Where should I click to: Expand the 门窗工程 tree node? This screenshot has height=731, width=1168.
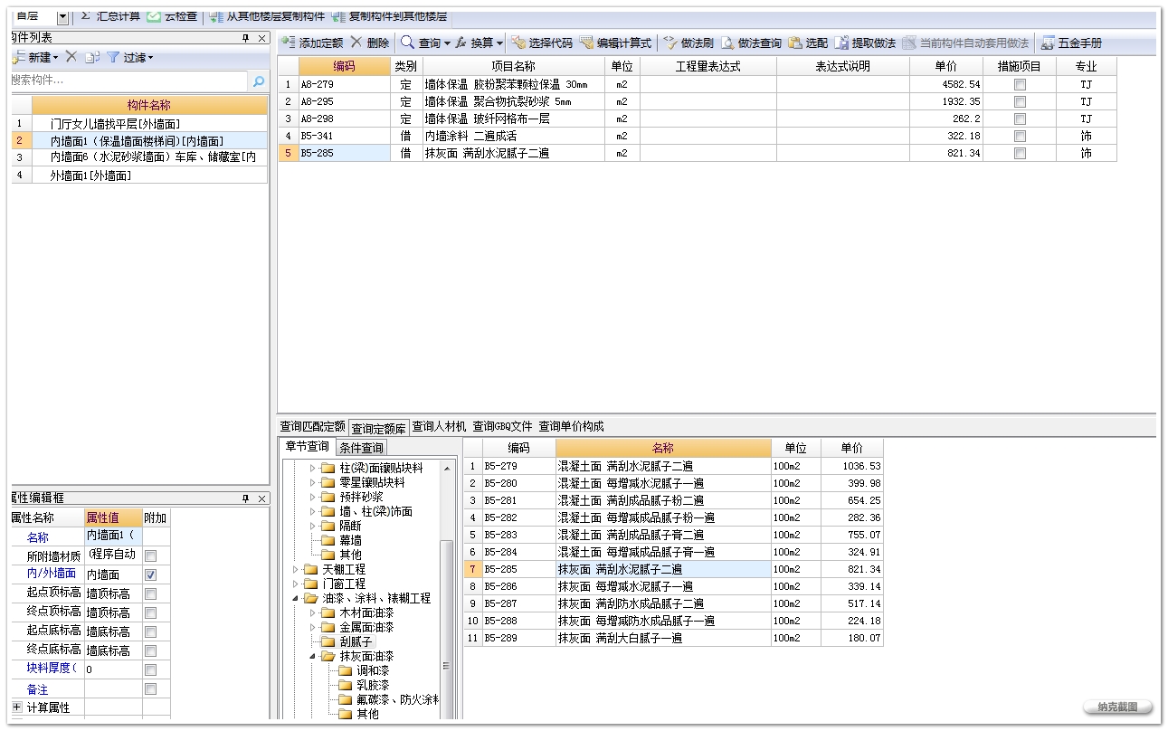click(295, 584)
